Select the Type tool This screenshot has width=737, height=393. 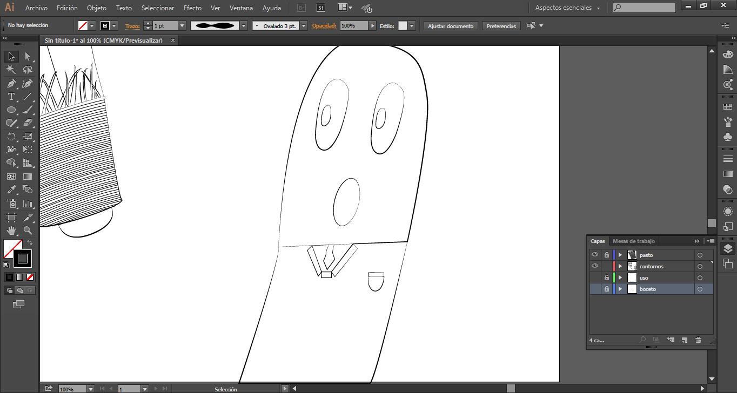[11, 97]
